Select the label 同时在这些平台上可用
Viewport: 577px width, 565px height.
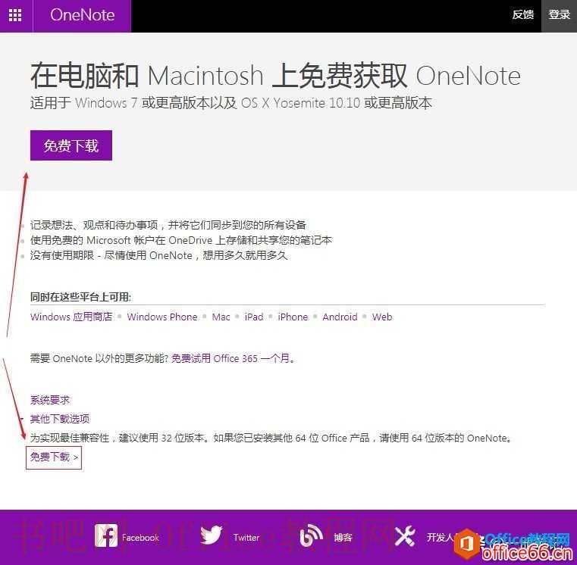80,297
